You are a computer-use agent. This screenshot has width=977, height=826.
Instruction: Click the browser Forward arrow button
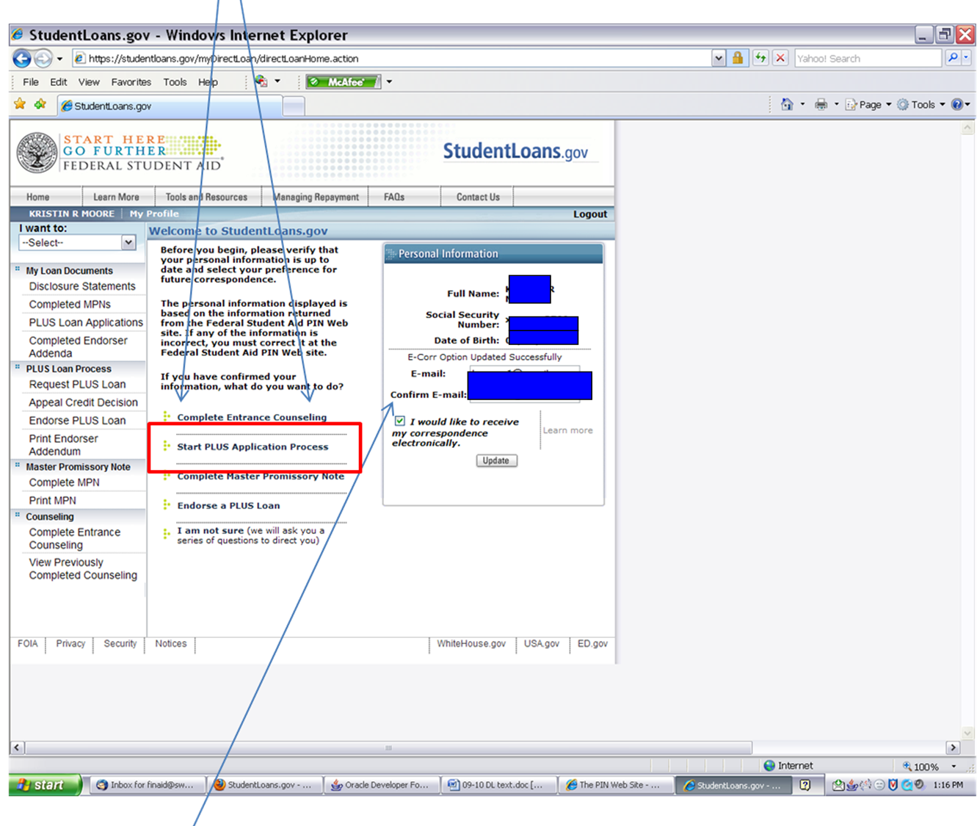click(x=44, y=59)
